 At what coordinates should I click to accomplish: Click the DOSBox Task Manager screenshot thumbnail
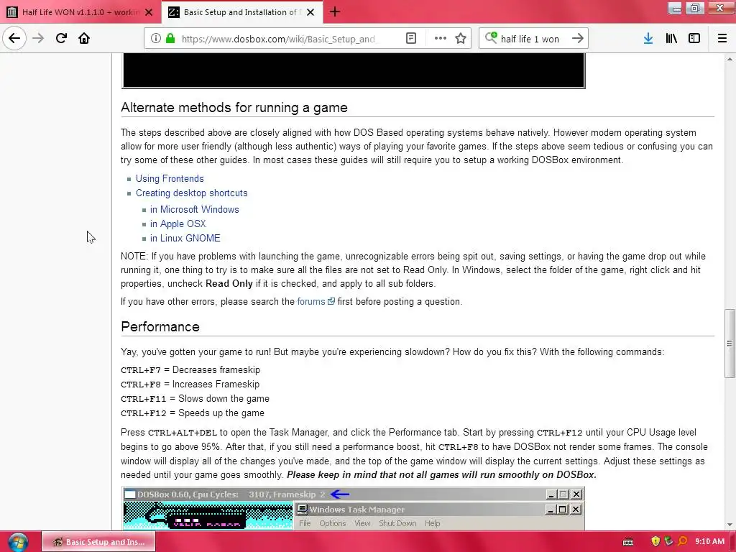coord(353,508)
